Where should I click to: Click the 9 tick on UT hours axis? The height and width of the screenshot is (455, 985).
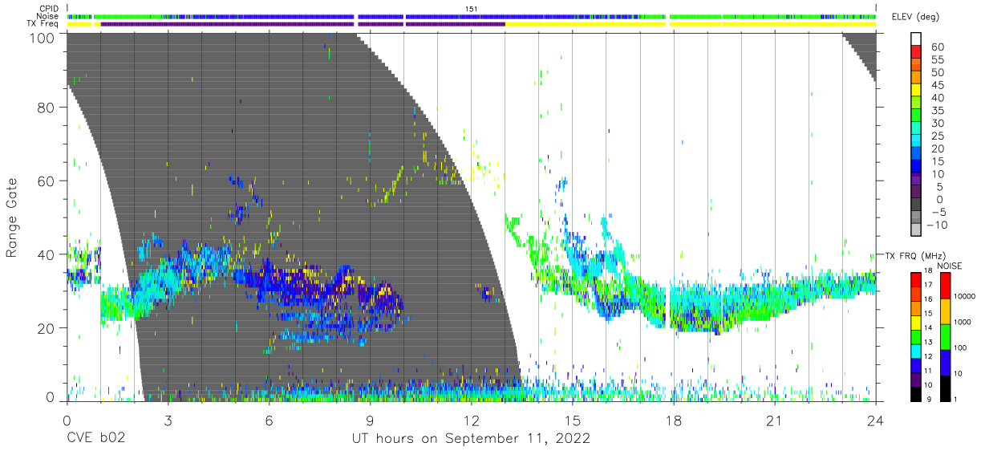[x=371, y=420]
